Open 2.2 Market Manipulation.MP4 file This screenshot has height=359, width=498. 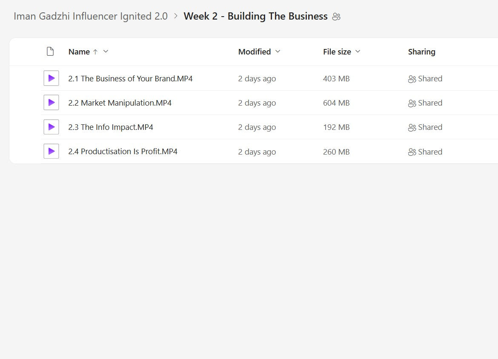[x=120, y=103]
